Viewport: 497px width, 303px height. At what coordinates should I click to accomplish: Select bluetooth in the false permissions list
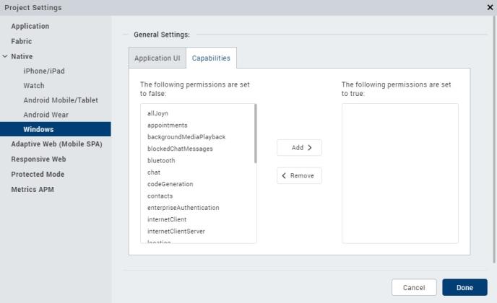pyautogui.click(x=161, y=160)
